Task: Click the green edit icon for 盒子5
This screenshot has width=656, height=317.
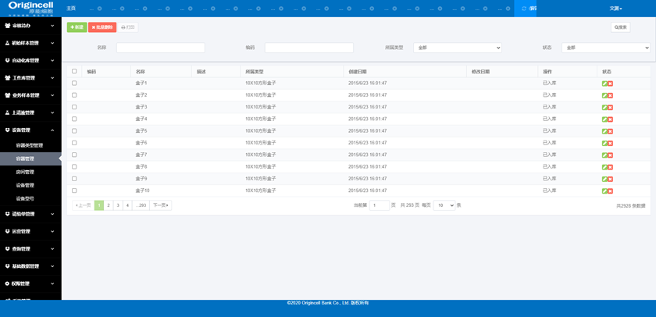Action: pyautogui.click(x=604, y=131)
